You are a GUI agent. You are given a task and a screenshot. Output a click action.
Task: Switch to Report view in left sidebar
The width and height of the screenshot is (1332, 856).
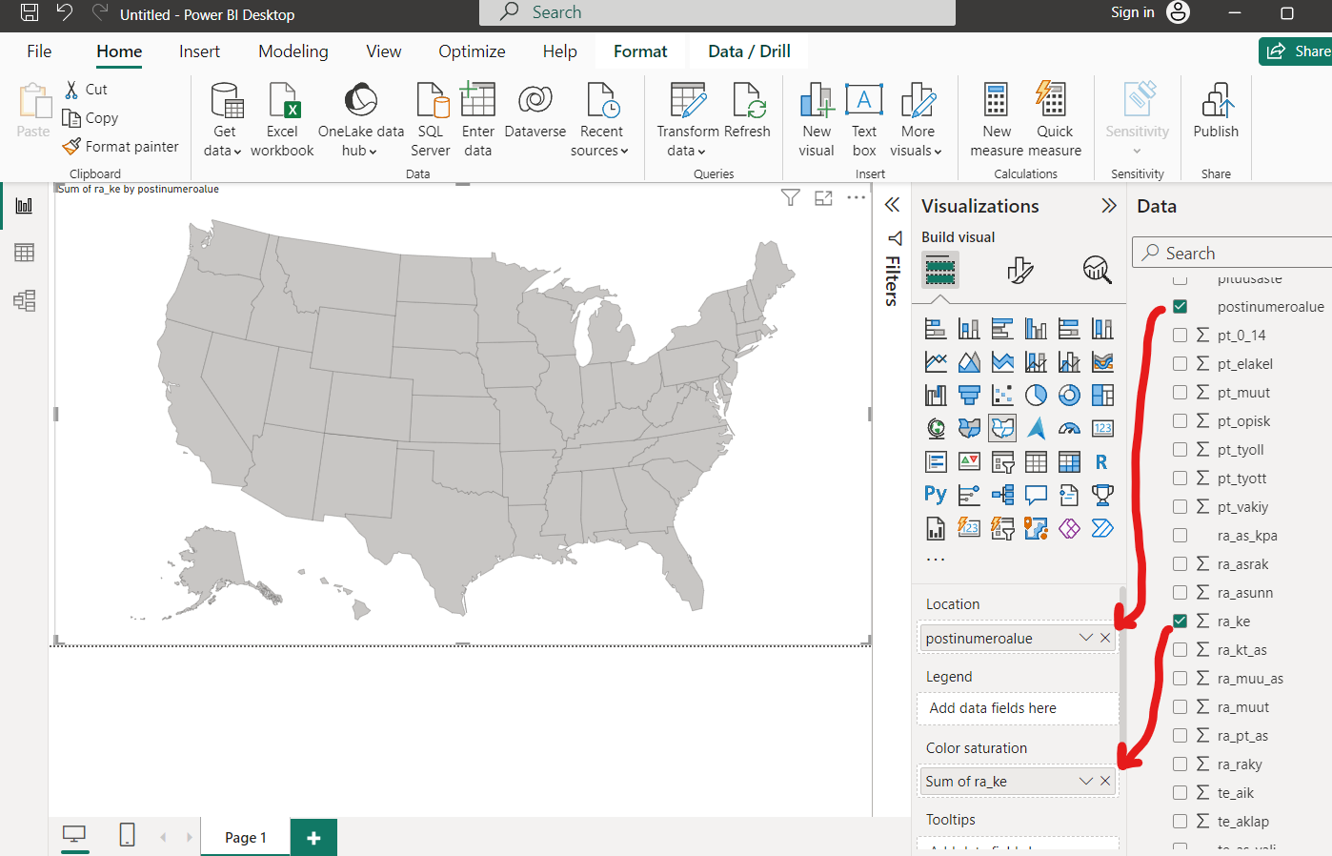click(x=25, y=206)
